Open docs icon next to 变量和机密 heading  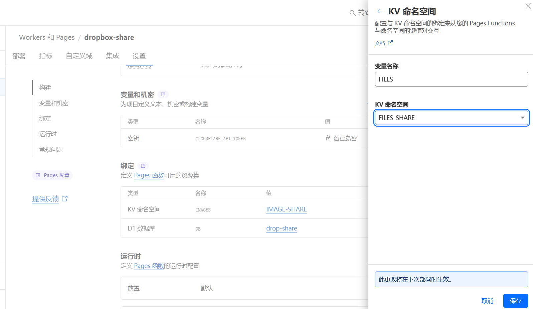[163, 95]
